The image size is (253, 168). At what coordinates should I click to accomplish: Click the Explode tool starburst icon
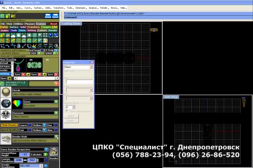[x=34, y=46]
